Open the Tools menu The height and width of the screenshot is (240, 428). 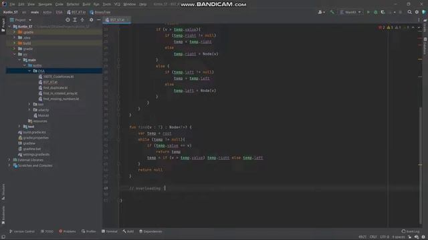(x=107, y=5)
